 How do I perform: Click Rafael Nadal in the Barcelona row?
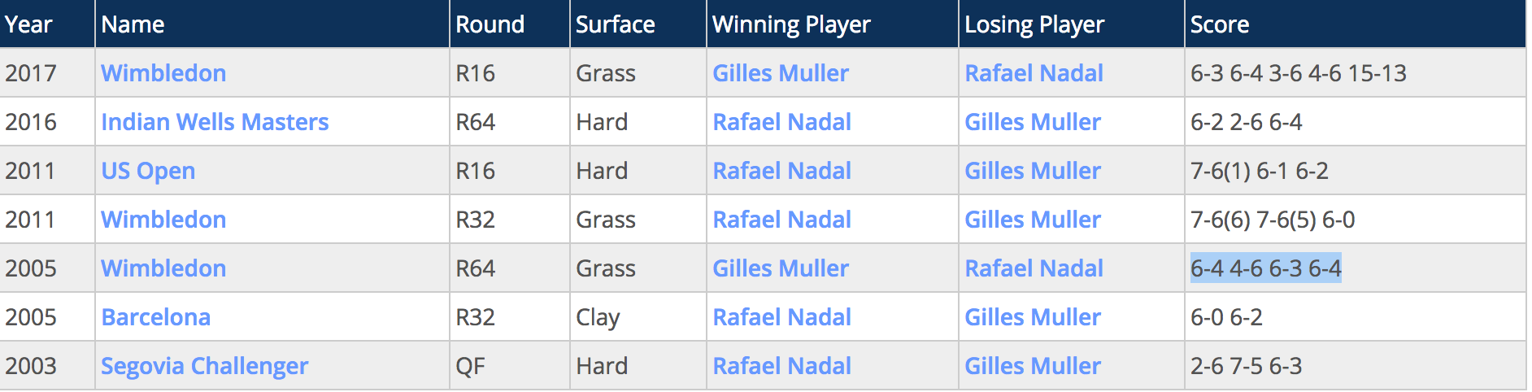[781, 317]
